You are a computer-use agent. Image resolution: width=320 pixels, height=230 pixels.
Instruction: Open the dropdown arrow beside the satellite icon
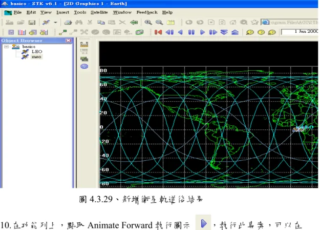pyautogui.click(x=55, y=22)
